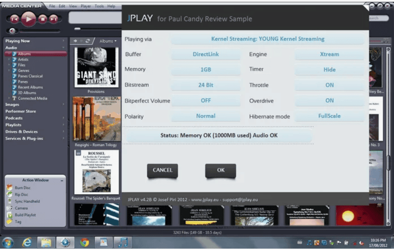394x250 pixels.
Task: Toggle the Timer Hide setting
Action: pos(330,70)
